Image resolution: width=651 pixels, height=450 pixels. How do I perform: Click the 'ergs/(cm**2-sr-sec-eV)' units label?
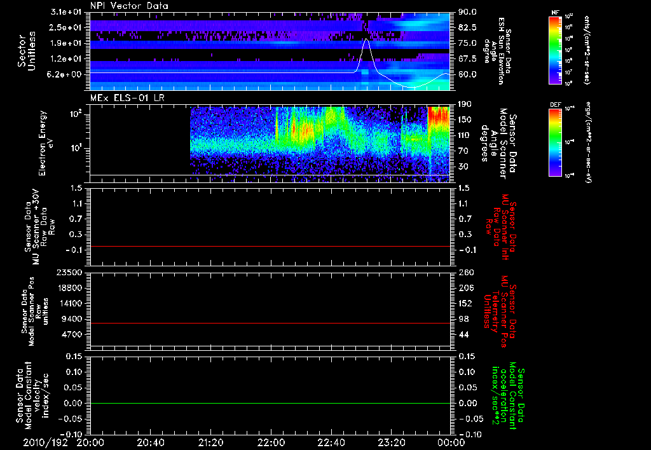pos(587,142)
